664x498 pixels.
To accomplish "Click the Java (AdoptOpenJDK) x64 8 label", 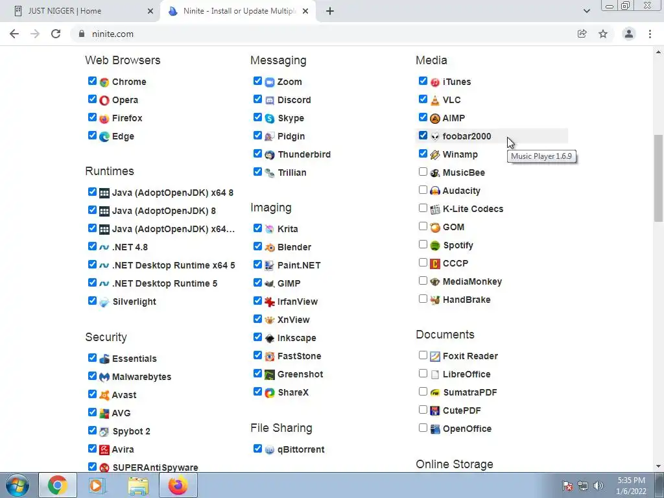I will pos(172,193).
